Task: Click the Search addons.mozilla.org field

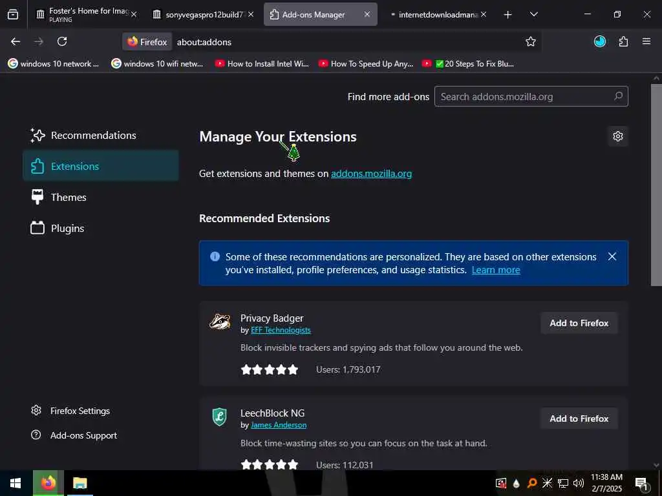Action: point(531,97)
